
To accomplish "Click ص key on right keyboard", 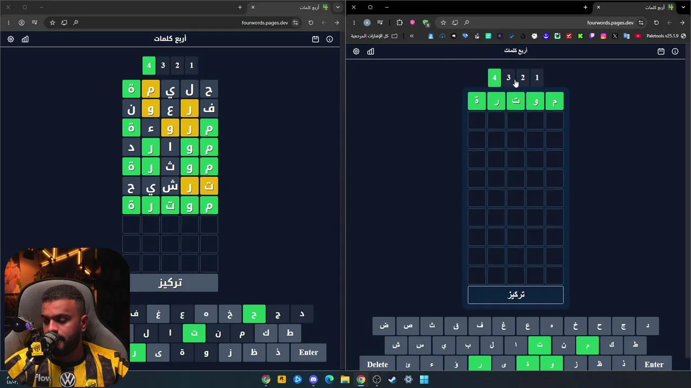I will click(x=408, y=326).
